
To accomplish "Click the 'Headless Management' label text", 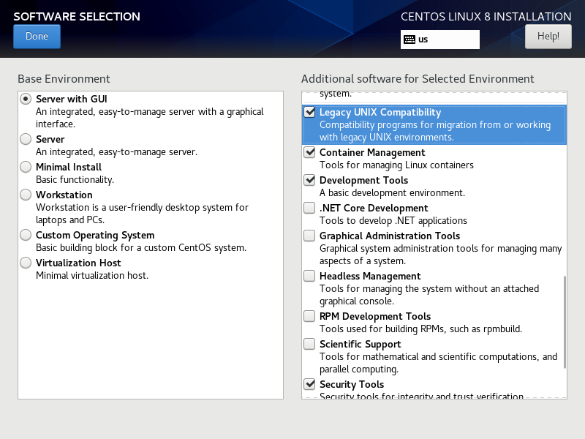I will (x=370, y=277).
